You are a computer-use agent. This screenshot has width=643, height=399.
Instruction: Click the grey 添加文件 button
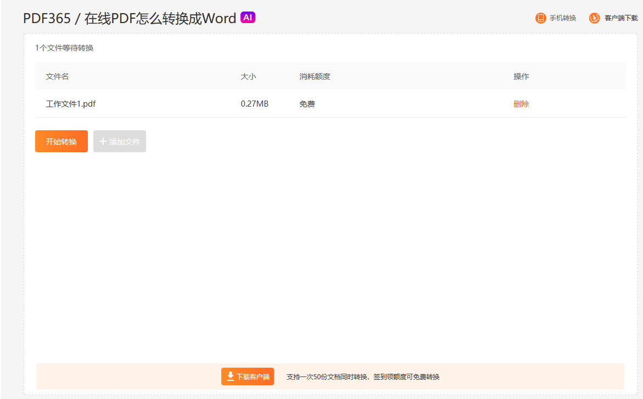tap(120, 141)
